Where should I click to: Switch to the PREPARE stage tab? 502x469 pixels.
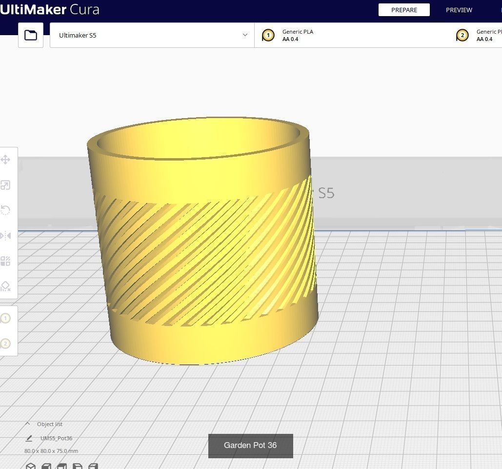pos(404,10)
